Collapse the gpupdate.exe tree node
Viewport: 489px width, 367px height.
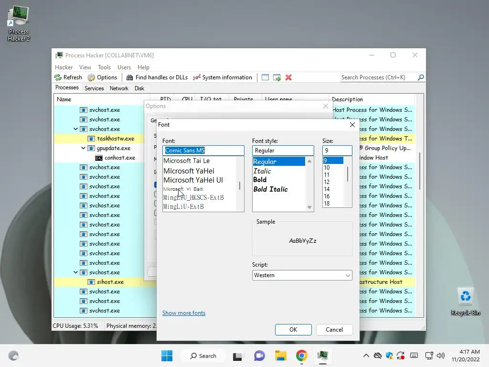[x=83, y=148]
